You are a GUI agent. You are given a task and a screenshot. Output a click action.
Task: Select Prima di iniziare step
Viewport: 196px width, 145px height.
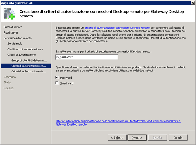(x=13, y=27)
